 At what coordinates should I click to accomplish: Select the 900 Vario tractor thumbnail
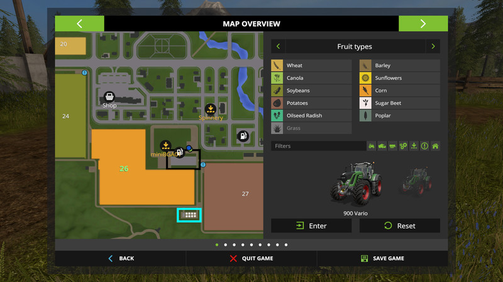[355, 182]
